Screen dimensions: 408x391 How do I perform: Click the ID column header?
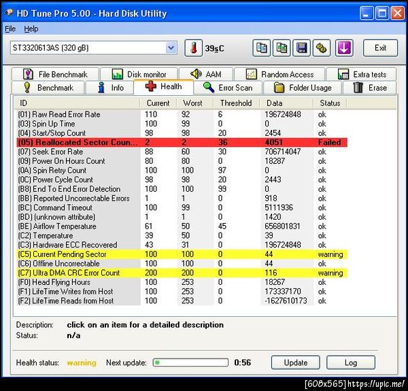pos(77,103)
